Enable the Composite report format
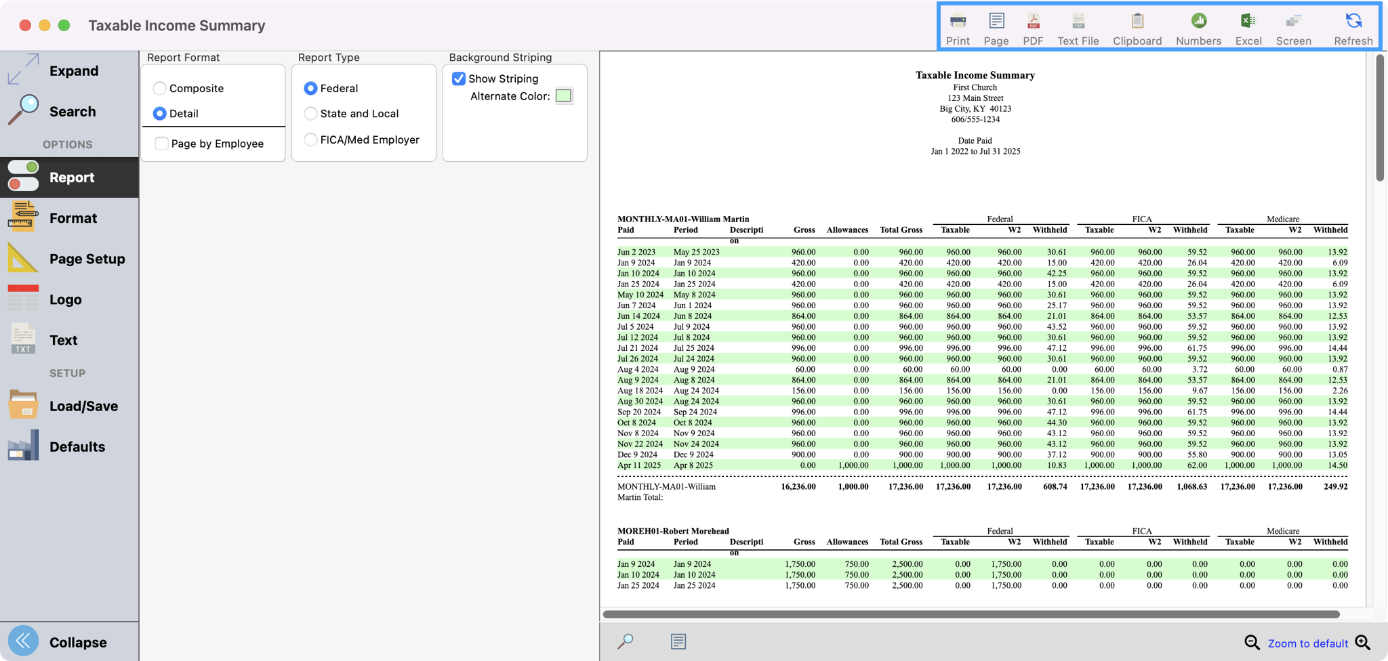 [x=161, y=88]
